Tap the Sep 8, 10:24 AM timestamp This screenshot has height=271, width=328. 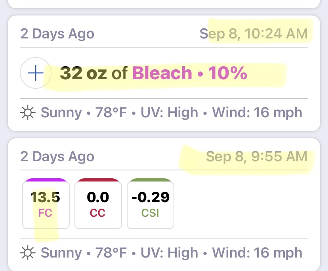[x=254, y=34]
